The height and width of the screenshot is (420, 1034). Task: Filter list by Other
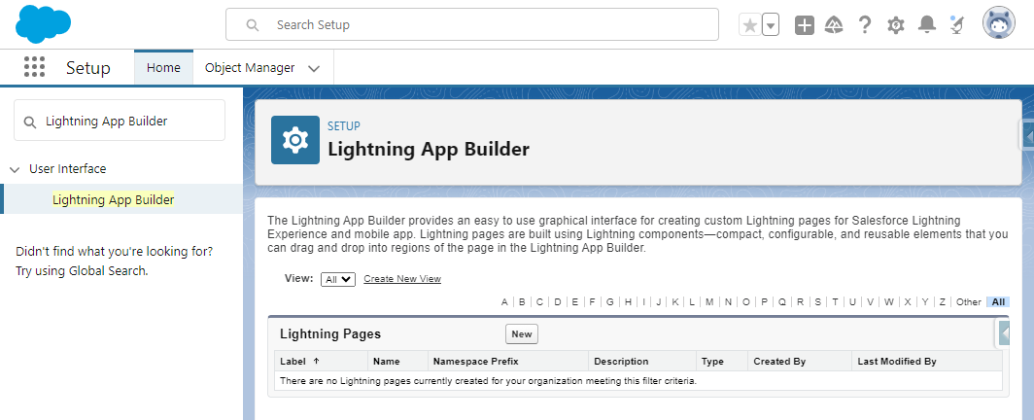(969, 302)
